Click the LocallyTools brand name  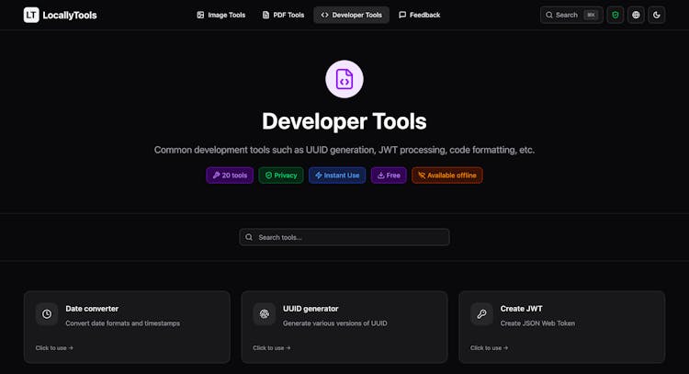pos(70,15)
